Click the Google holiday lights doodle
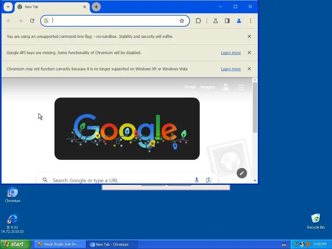Image resolution: width=332 pixels, height=249 pixels. [127, 129]
